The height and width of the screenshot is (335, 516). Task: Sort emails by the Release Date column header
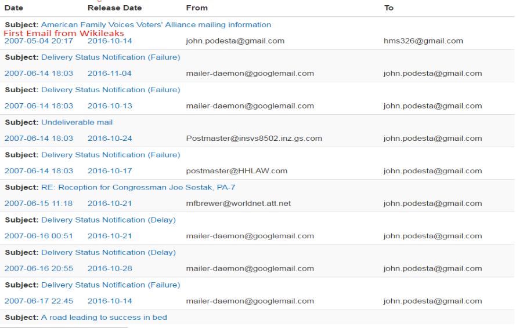click(114, 8)
